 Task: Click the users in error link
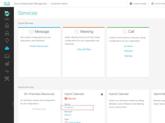(75, 122)
